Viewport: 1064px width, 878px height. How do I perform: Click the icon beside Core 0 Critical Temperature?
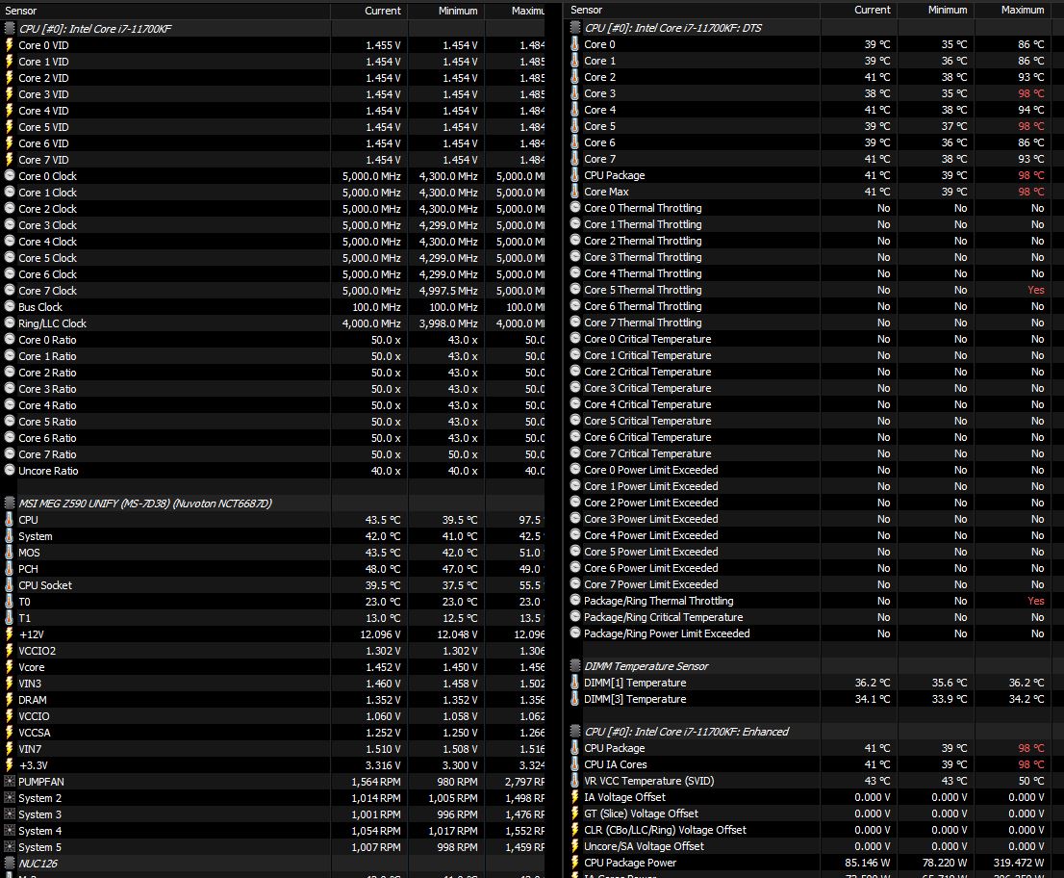pyautogui.click(x=575, y=338)
